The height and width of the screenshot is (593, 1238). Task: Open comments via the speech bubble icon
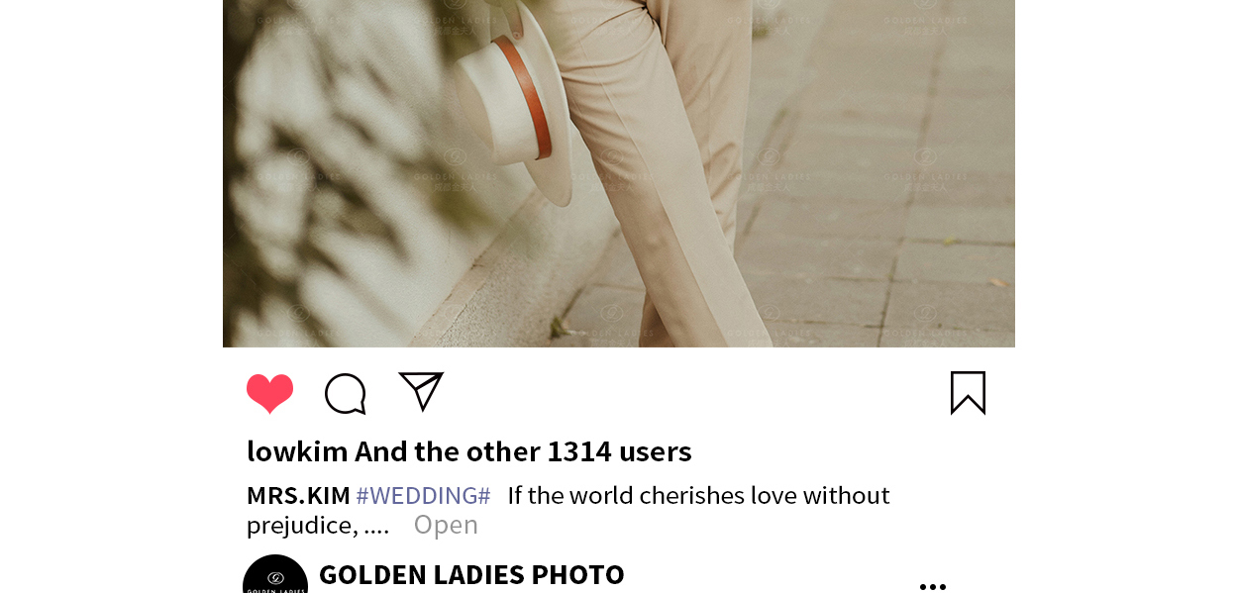pos(346,393)
